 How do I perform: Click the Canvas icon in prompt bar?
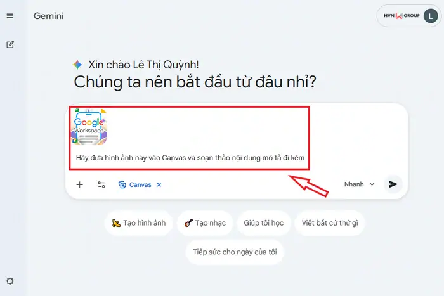click(122, 185)
